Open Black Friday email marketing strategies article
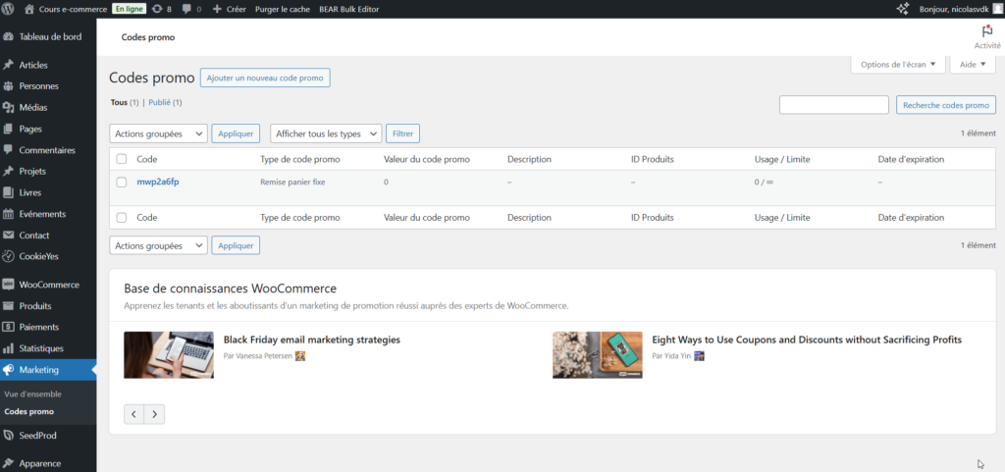 pyautogui.click(x=311, y=340)
